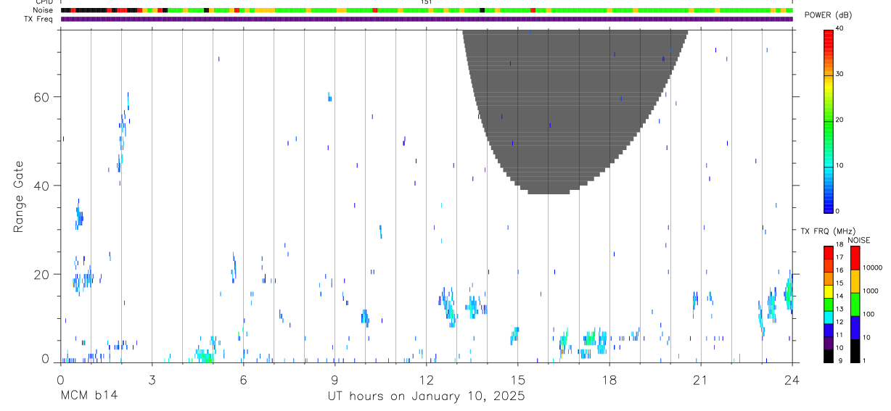Click the Range Gate axis title
The image size is (891, 411).
(18, 196)
